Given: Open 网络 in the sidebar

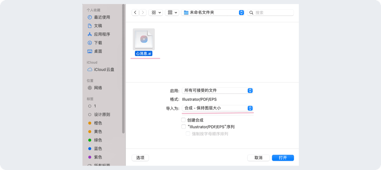Looking at the screenshot, I should (98, 88).
